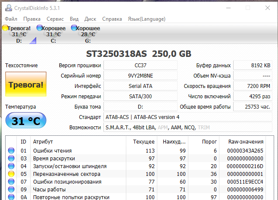Select the blue status orb for drive G:

click(x=74, y=28)
